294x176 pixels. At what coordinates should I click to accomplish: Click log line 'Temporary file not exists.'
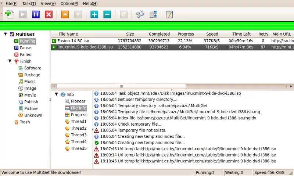(133, 130)
